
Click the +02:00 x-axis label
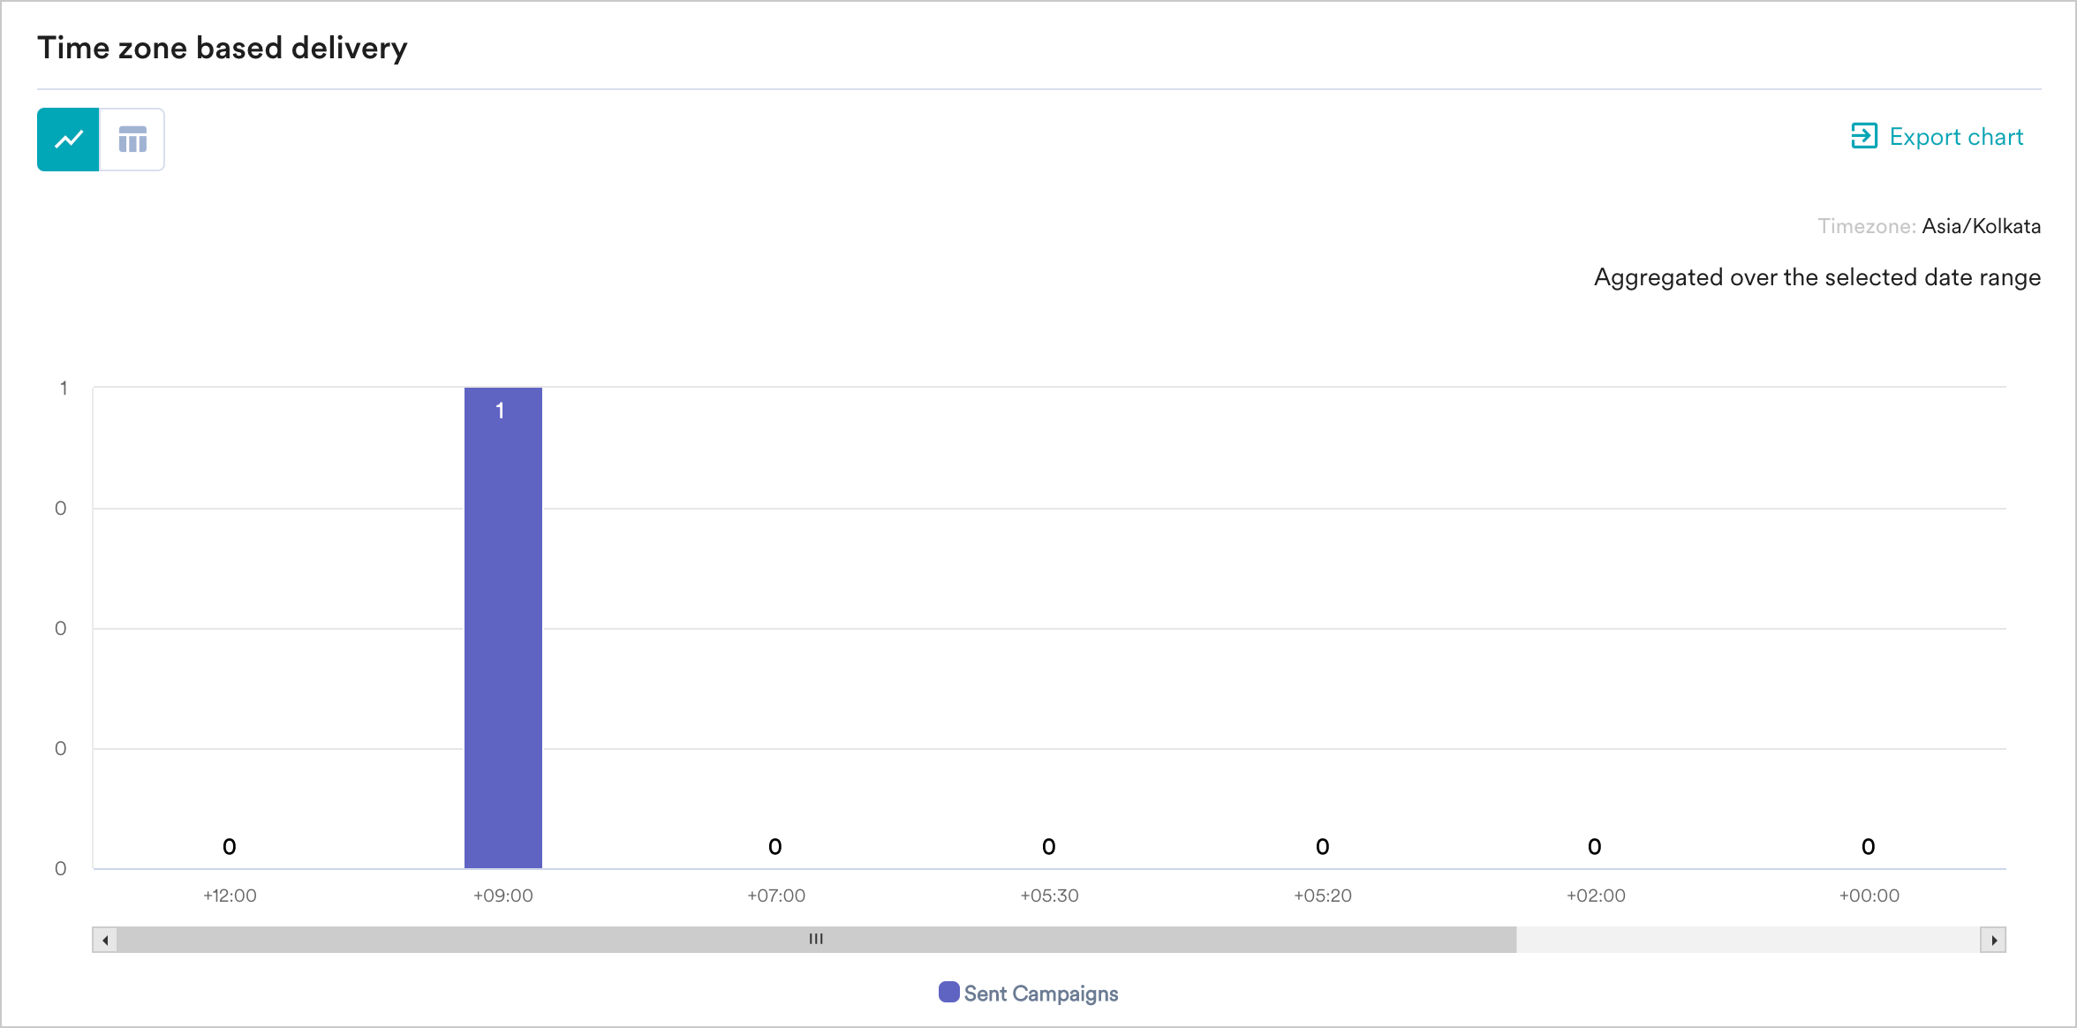tap(1596, 896)
